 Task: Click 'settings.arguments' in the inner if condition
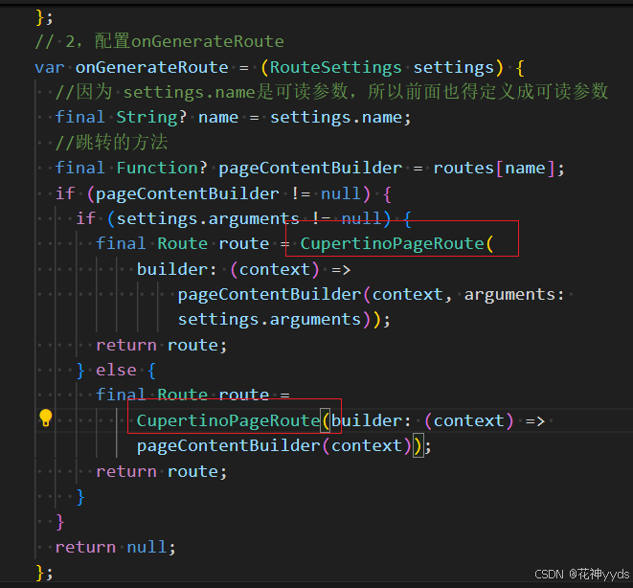(x=208, y=218)
